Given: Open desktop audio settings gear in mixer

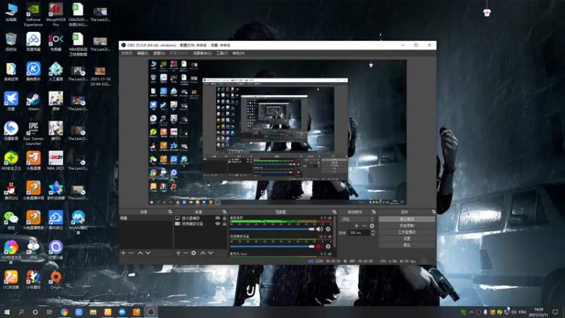Looking at the screenshot, I should click(x=328, y=229).
